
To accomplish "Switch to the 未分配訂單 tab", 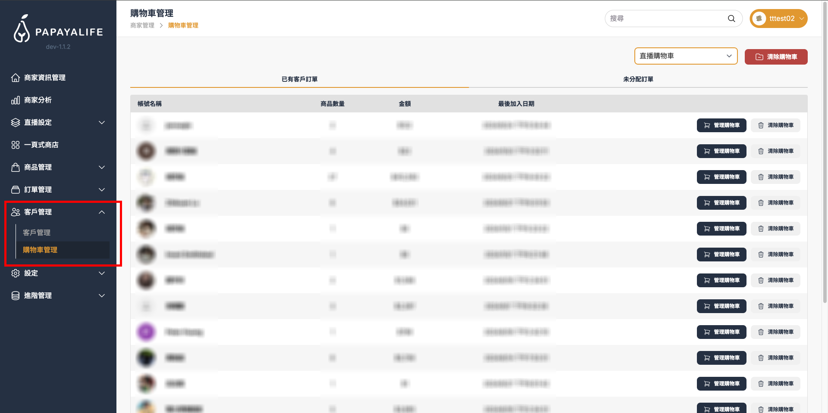I will (638, 79).
